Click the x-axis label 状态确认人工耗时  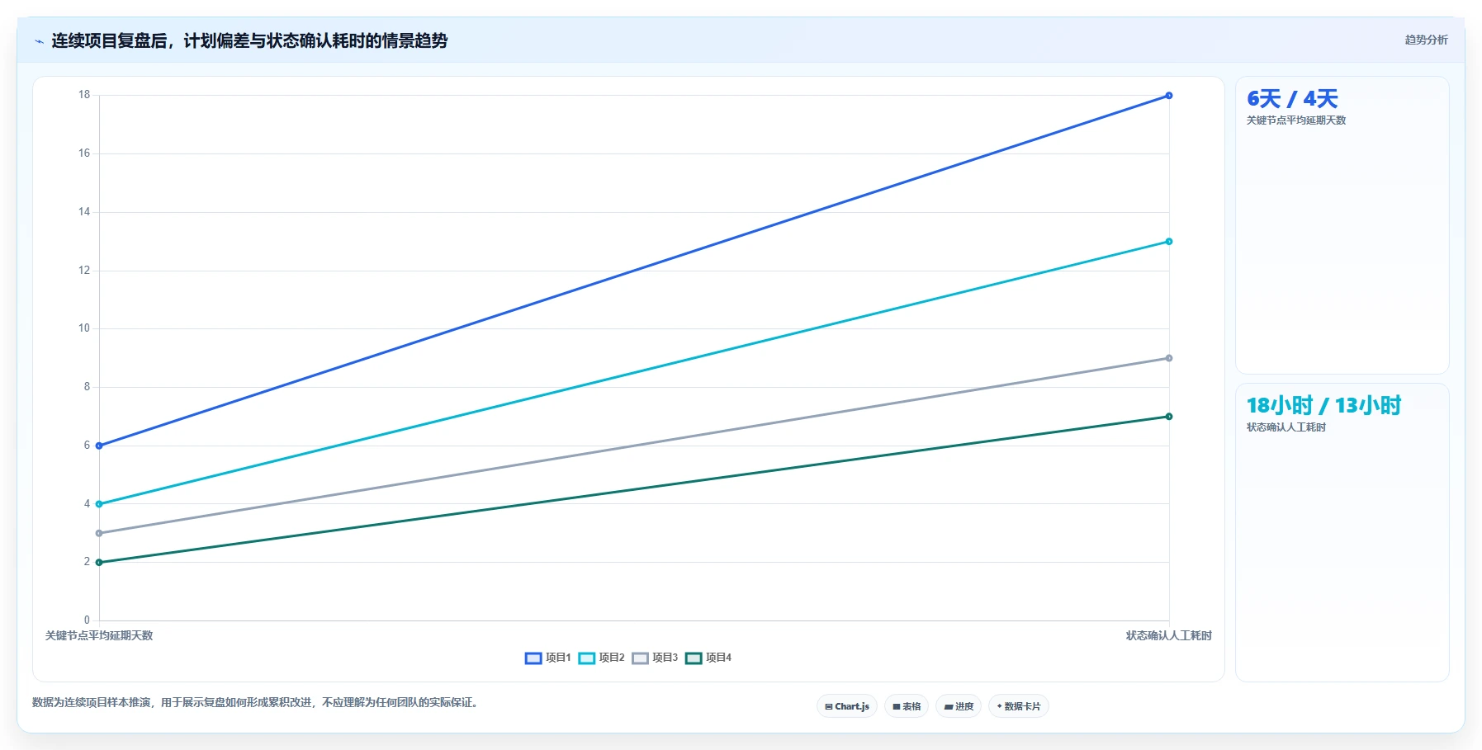pos(1169,635)
